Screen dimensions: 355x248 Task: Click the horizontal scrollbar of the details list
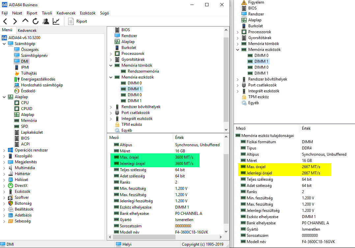pyautogui.click(x=144, y=237)
